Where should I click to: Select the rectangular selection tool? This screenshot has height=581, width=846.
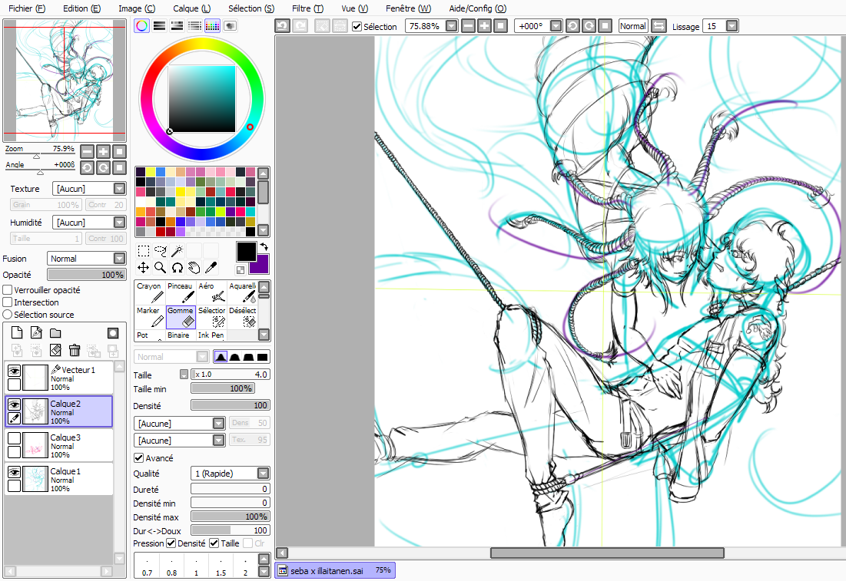[x=143, y=251]
